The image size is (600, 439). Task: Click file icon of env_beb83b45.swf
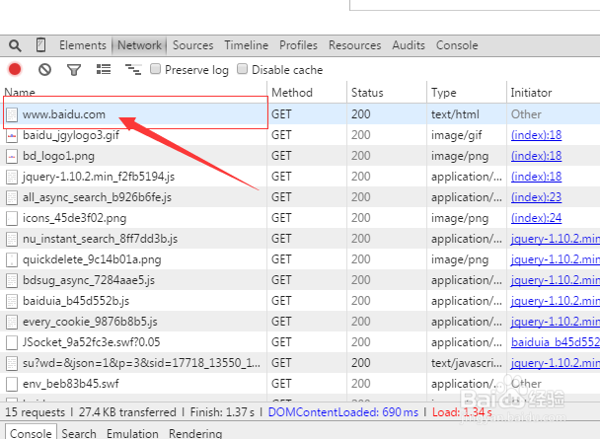point(12,384)
